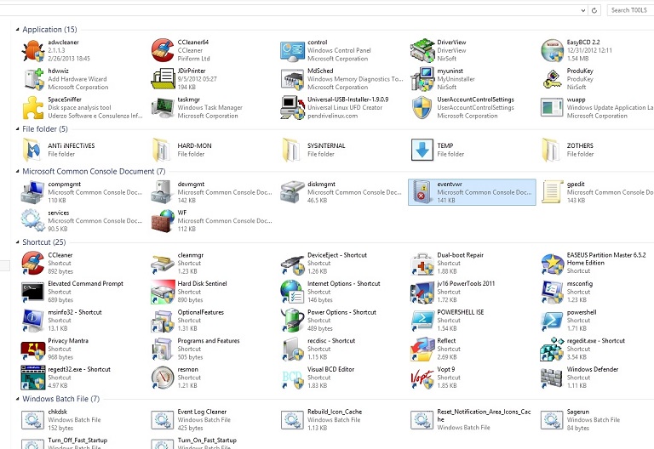654x449 pixels.
Task: Select the services gears icon
Action: pos(33,221)
